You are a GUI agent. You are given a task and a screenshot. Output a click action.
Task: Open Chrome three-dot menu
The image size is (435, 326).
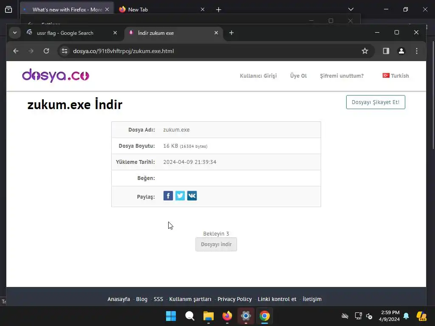[x=416, y=51]
